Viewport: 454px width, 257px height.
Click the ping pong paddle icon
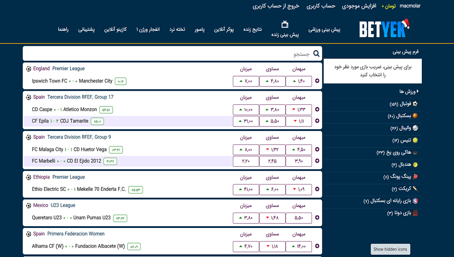point(415,176)
